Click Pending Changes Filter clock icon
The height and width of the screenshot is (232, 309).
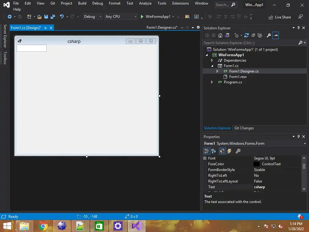[x=237, y=36]
